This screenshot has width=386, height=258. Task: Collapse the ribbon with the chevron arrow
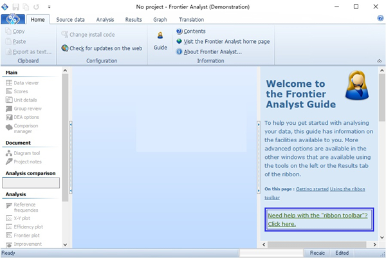tap(379, 61)
